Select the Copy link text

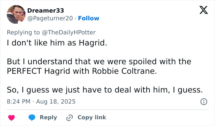(92, 117)
